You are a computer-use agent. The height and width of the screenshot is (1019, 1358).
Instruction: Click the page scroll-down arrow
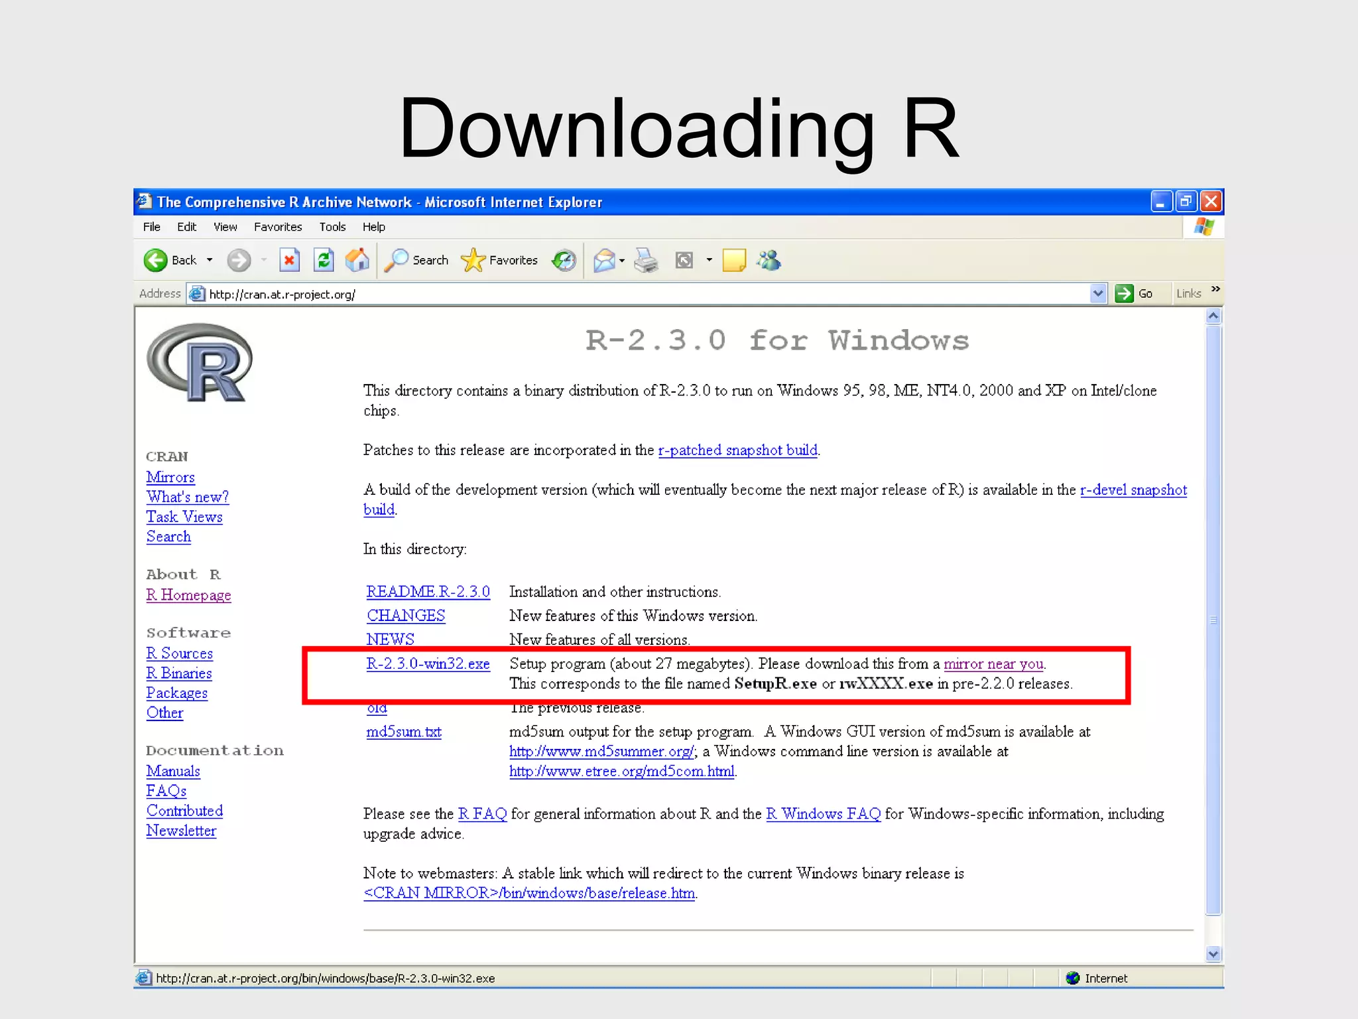1213,955
